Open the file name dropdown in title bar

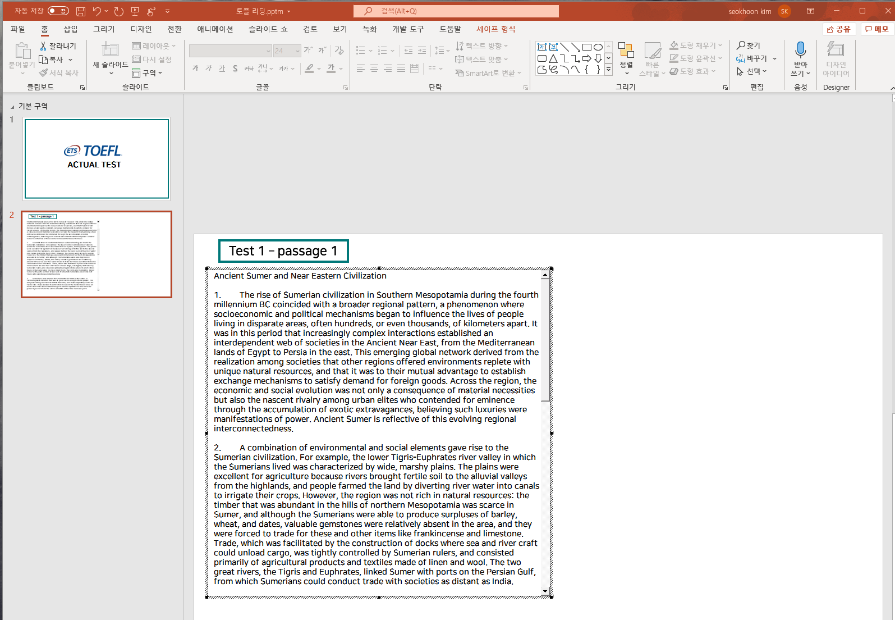(x=288, y=11)
